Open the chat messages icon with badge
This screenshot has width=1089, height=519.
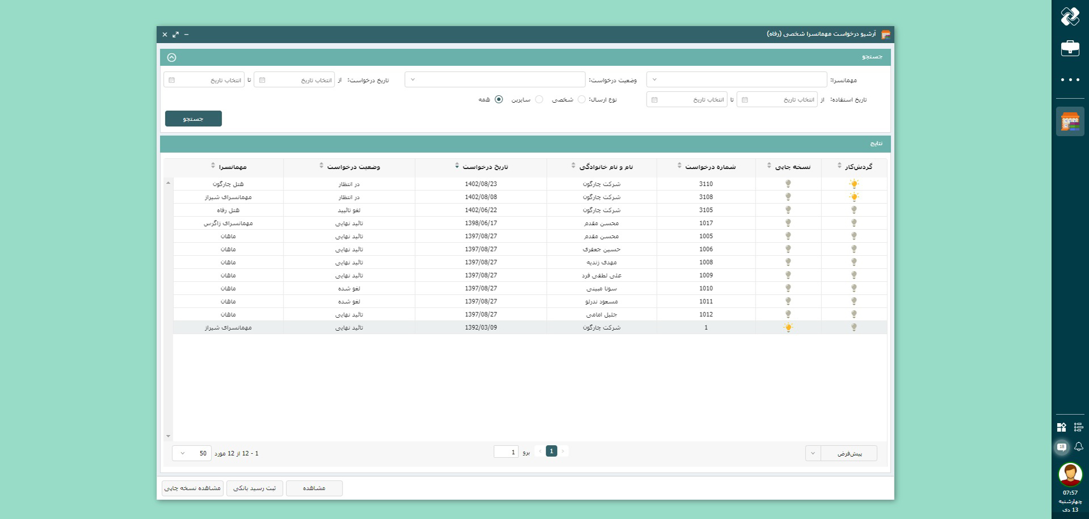pos(1062,447)
